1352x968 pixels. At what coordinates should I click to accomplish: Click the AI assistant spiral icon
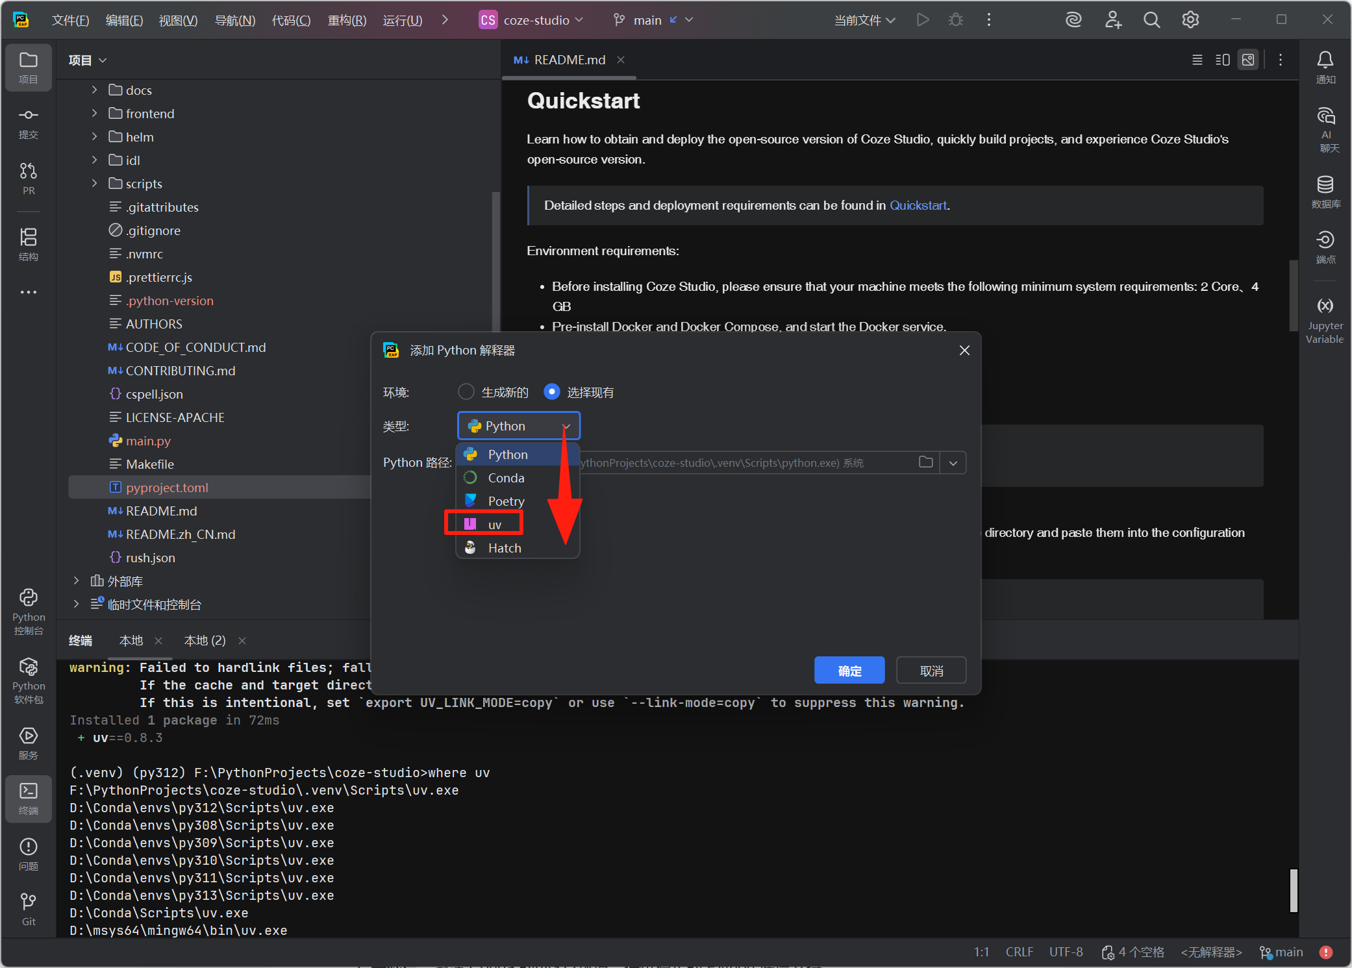click(1074, 20)
